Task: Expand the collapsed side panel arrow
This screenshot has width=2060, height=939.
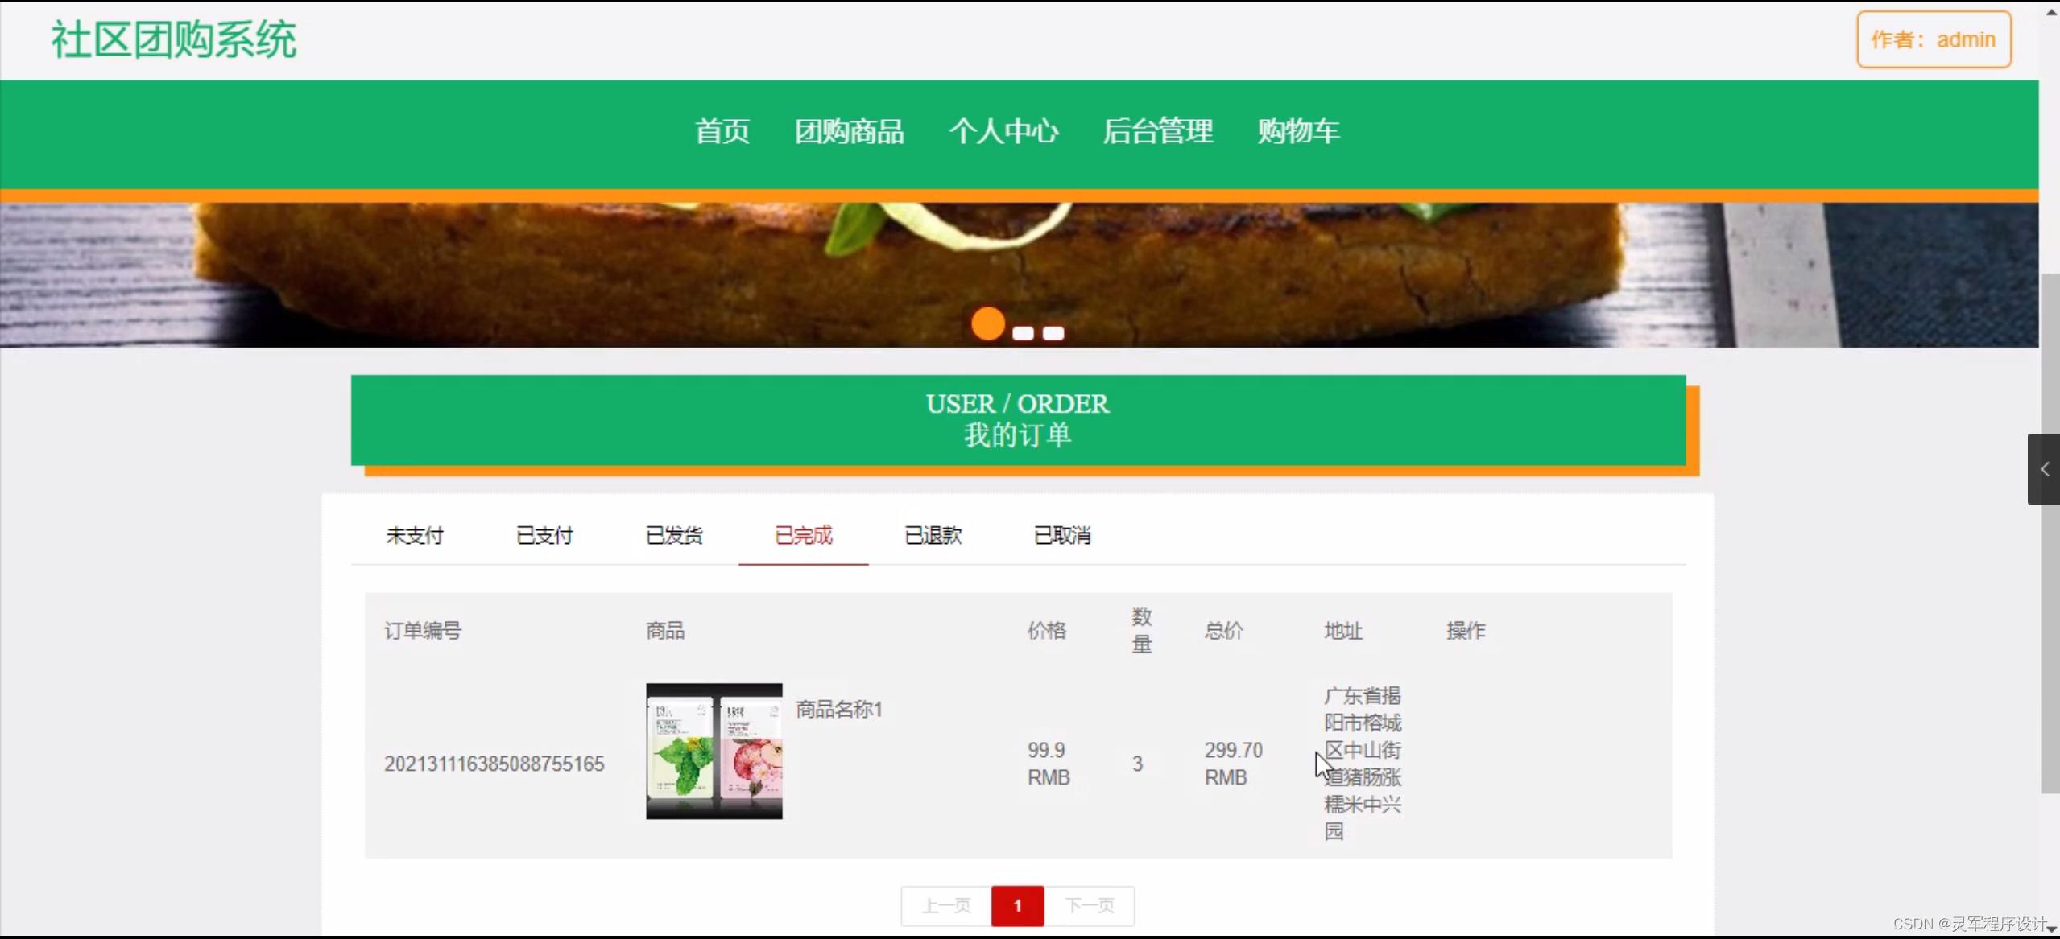Action: click(x=2044, y=469)
